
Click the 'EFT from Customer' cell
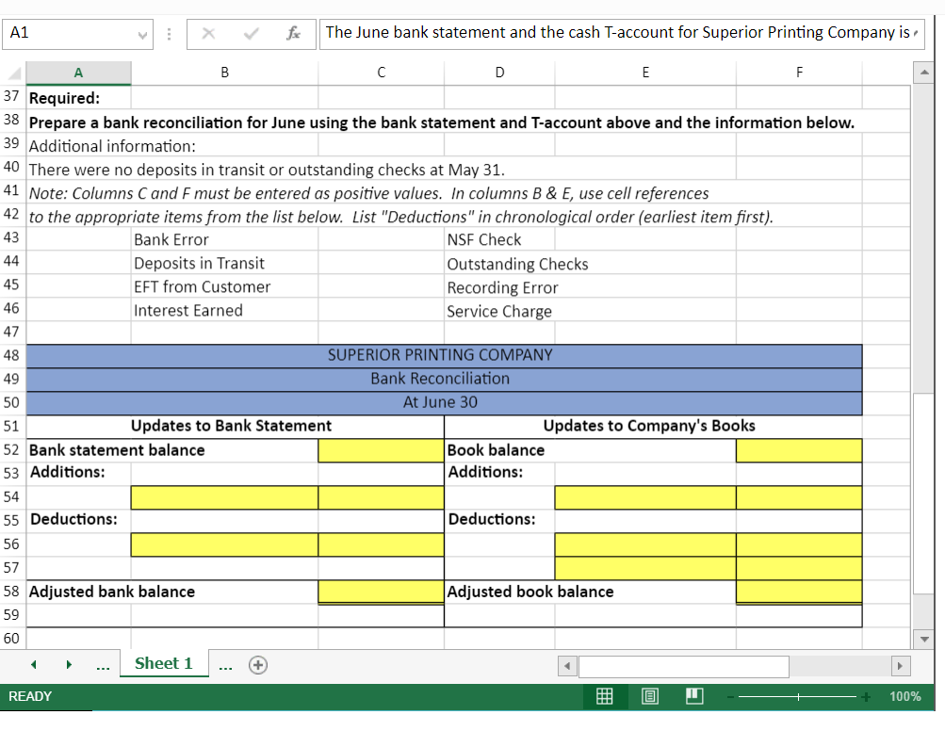pos(224,286)
